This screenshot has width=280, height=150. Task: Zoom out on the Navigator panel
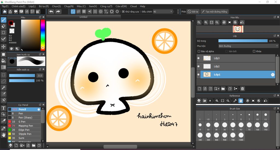(217, 22)
